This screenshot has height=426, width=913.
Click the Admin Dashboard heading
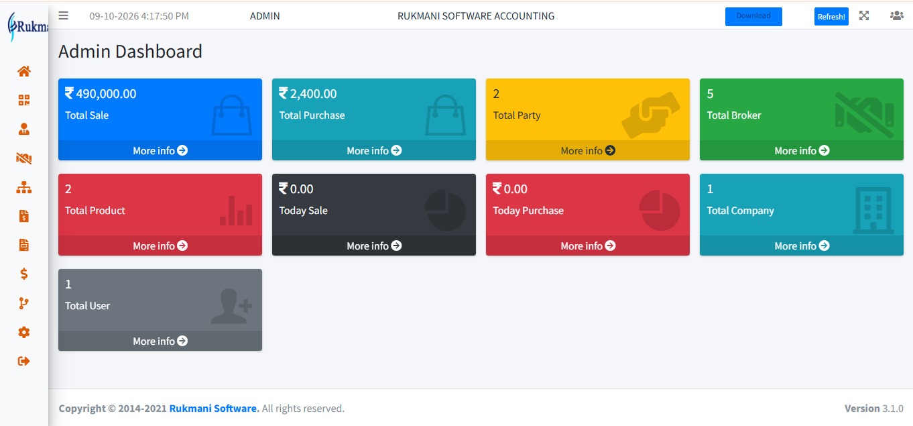[130, 51]
